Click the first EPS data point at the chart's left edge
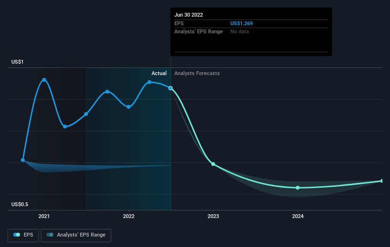This screenshot has width=390, height=247. tap(23, 160)
